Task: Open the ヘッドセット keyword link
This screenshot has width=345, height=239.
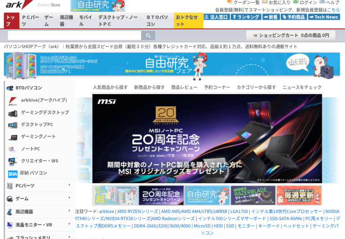Action: [296, 226]
